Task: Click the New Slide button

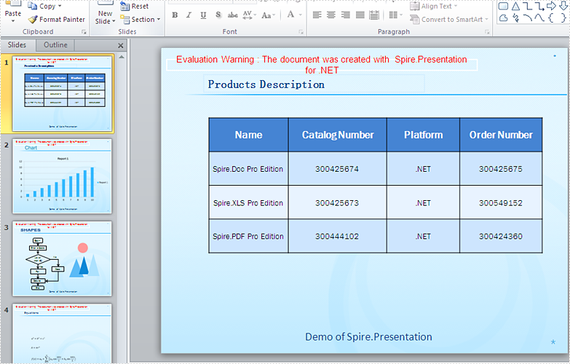Action: pyautogui.click(x=105, y=14)
